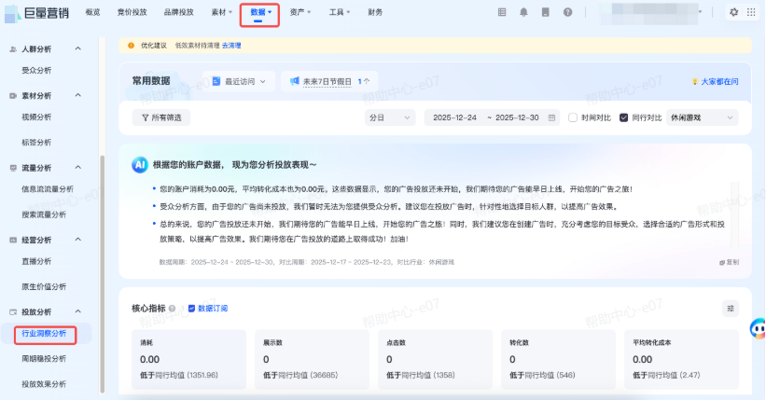The width and height of the screenshot is (766, 400).
Task: Click the sidebar vertical scrollbar
Action: pos(102,273)
